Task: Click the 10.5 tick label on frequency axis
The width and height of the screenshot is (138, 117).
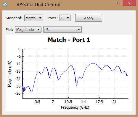Action: [68, 102]
